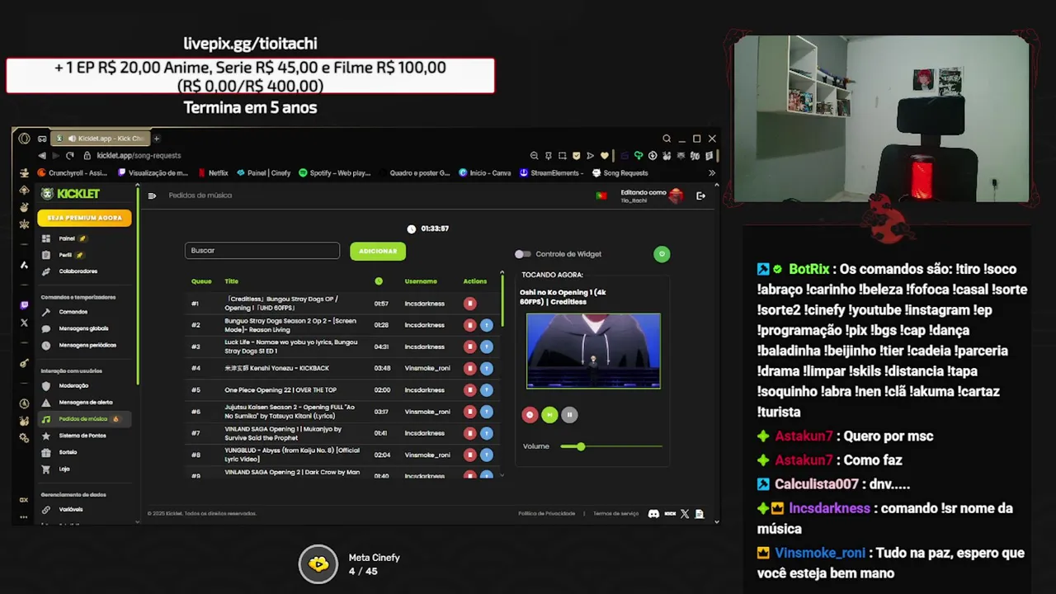Adjust the Volume slider
1056x594 pixels.
pyautogui.click(x=611, y=446)
